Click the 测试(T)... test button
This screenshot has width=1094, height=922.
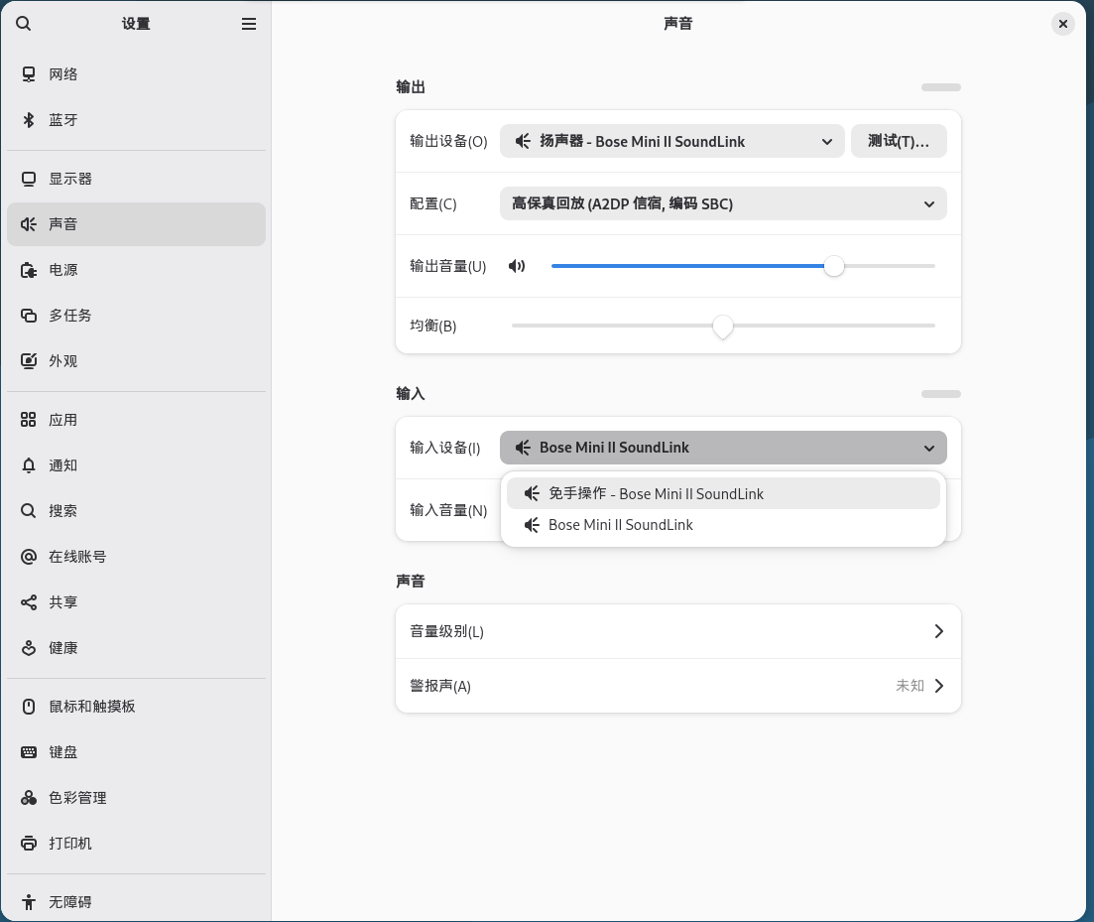tap(899, 142)
